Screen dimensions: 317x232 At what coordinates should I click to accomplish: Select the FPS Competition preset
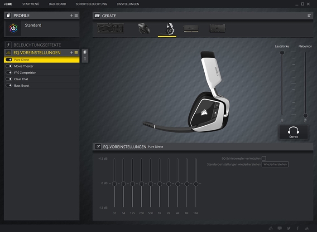[x=42, y=73]
